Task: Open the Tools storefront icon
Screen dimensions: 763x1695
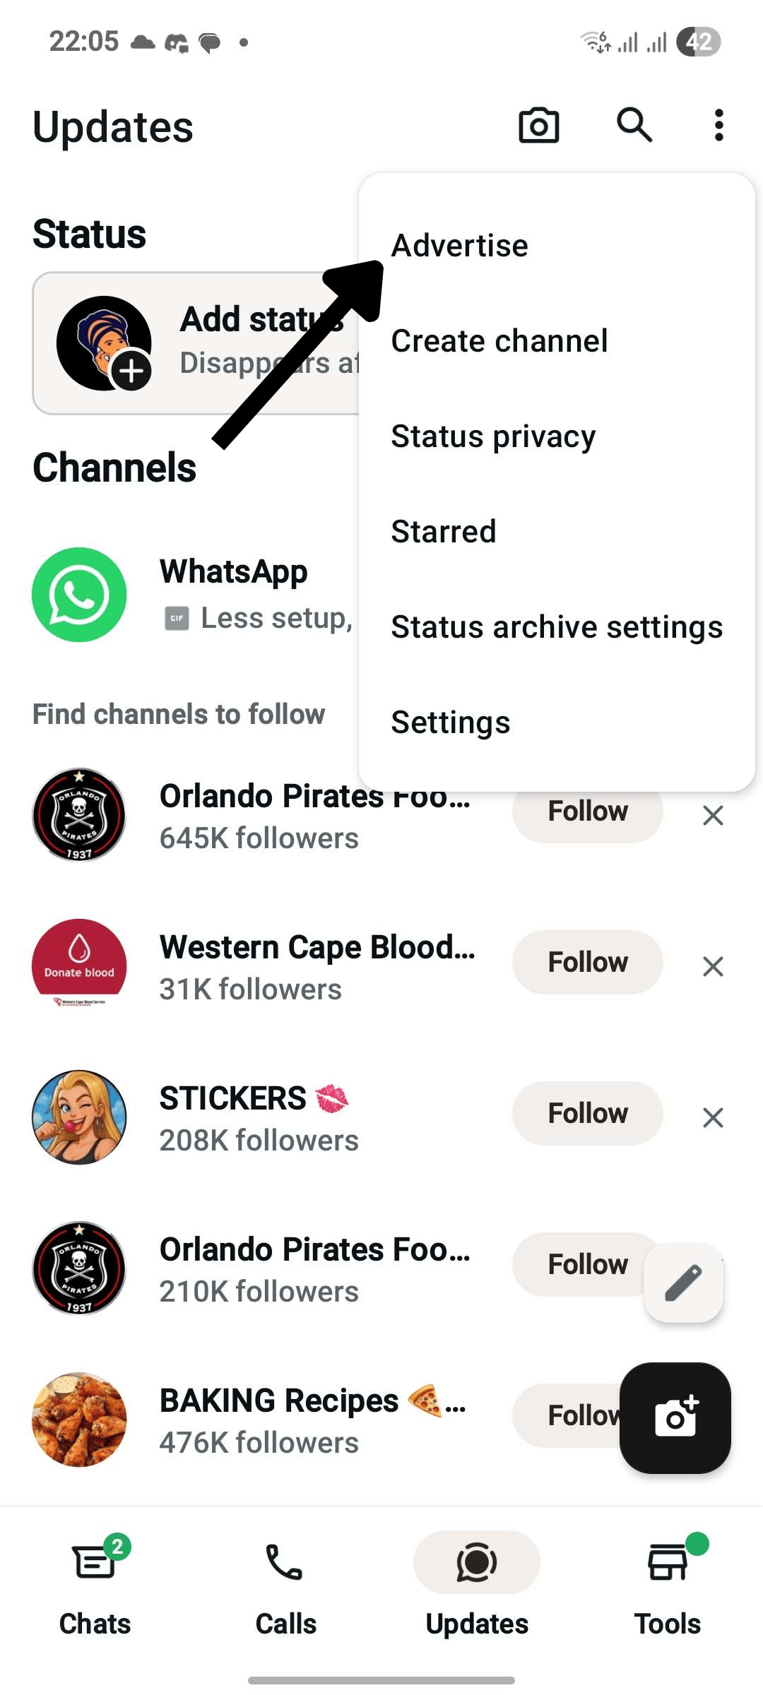Action: [x=668, y=1562]
